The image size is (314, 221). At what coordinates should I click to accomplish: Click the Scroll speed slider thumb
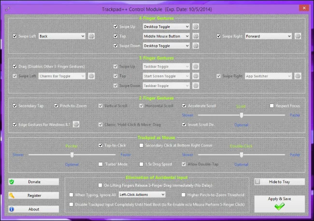[242, 115]
